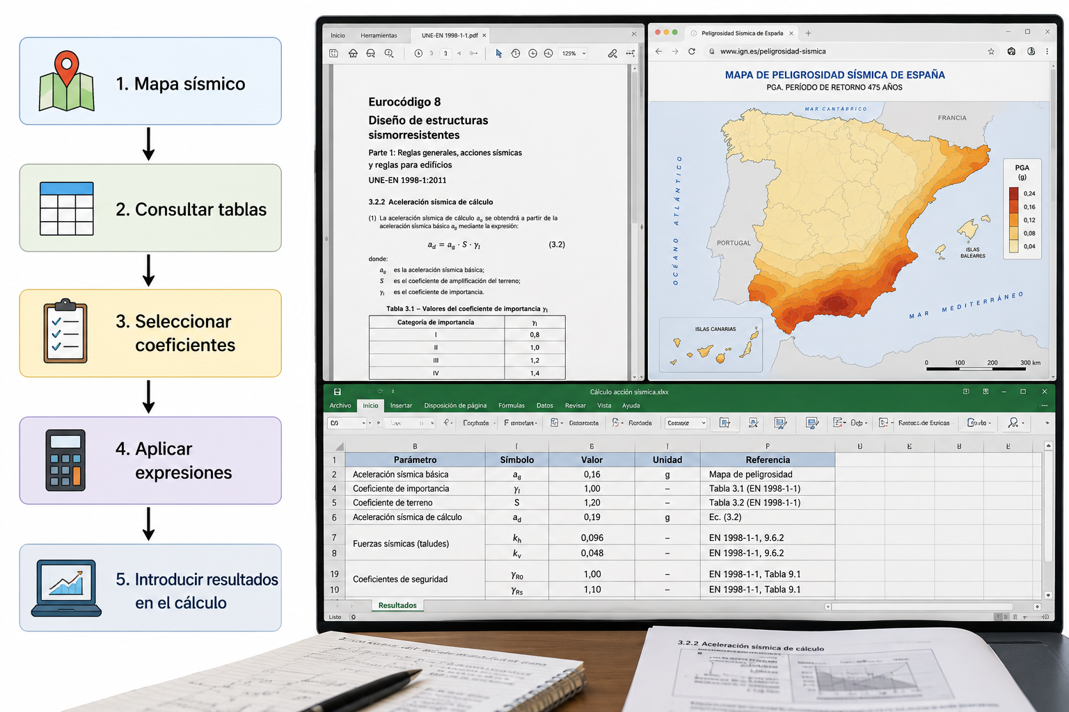The image size is (1069, 712).
Task: Click the print icon in the PDF toolbar
Action: click(x=371, y=54)
